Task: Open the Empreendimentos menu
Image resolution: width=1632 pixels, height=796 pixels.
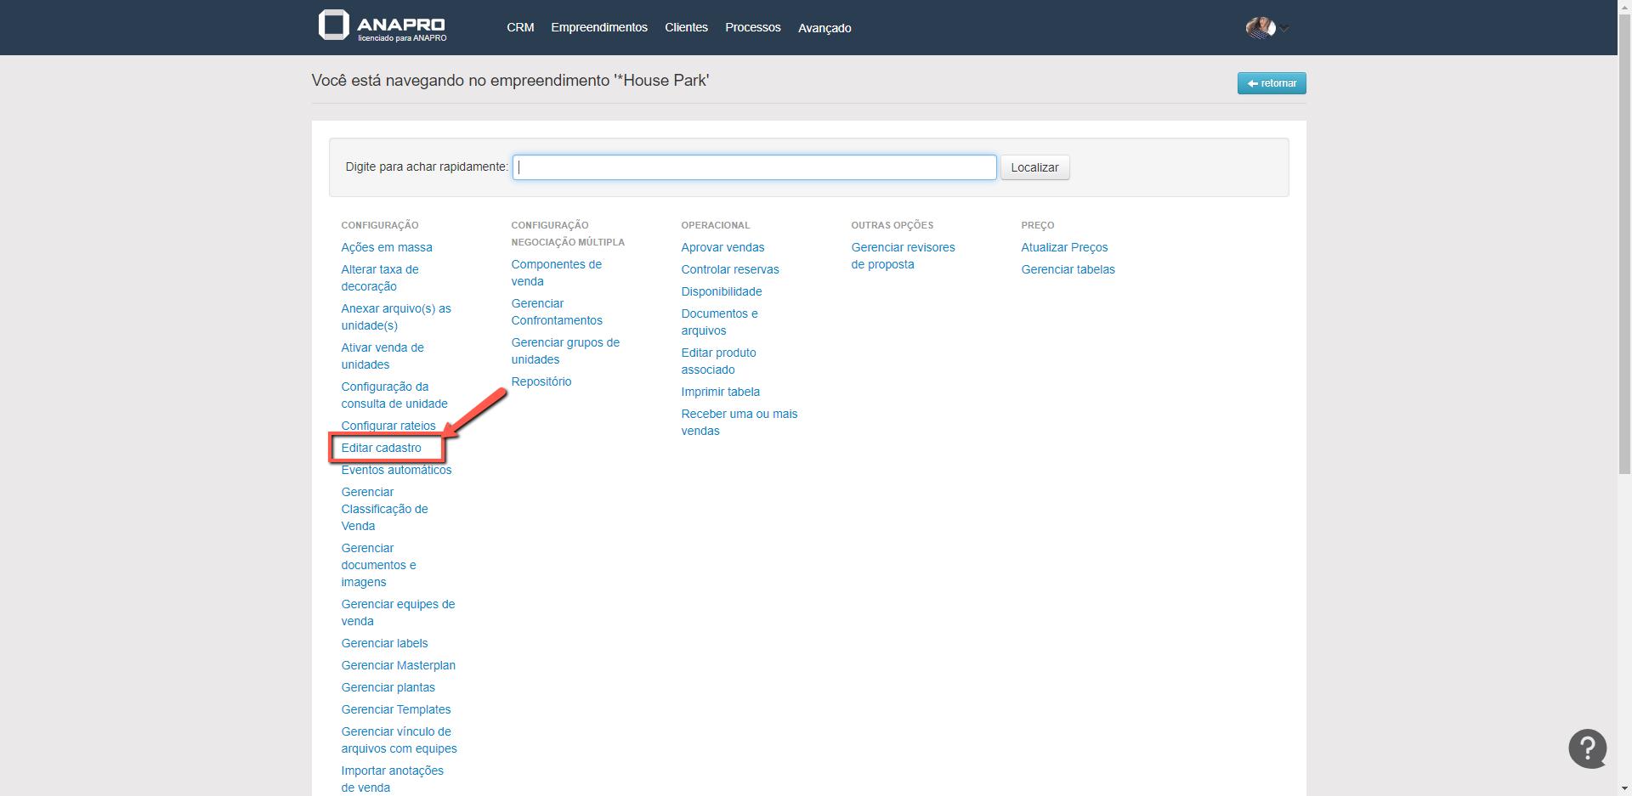Action: pos(598,27)
